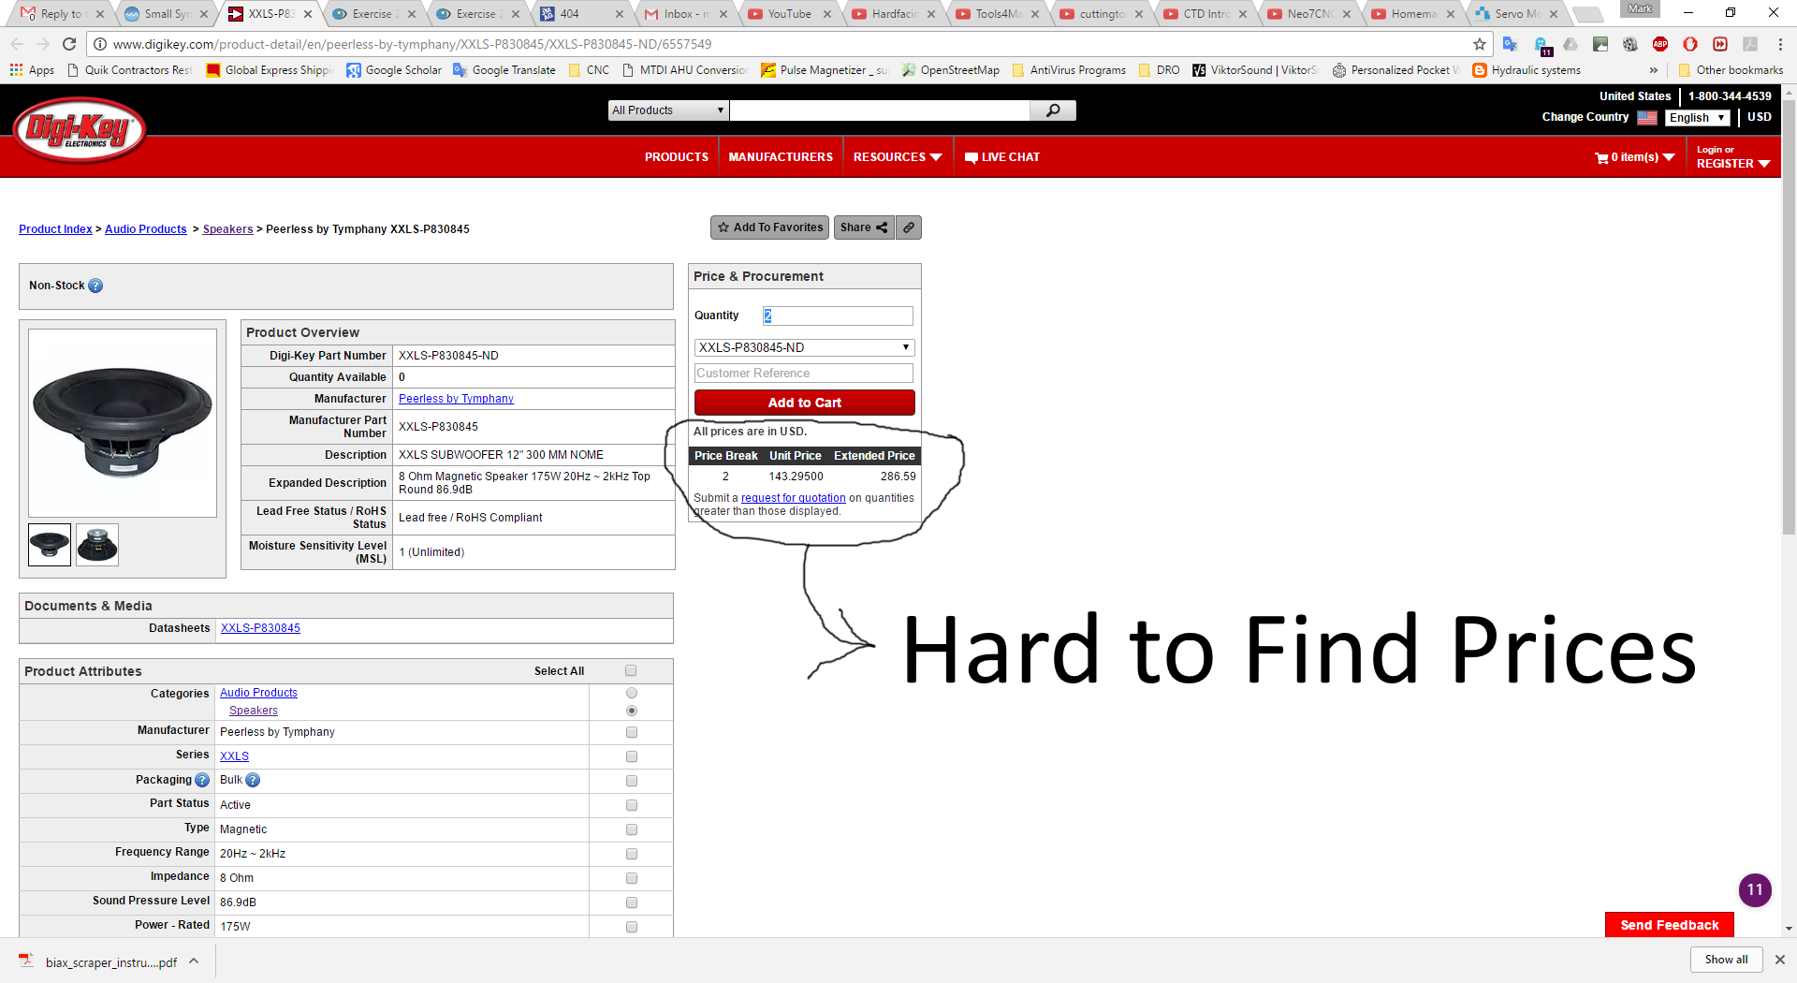Open the XXLS-P830845 datasheet link
This screenshot has width=1797, height=983.
click(260, 628)
